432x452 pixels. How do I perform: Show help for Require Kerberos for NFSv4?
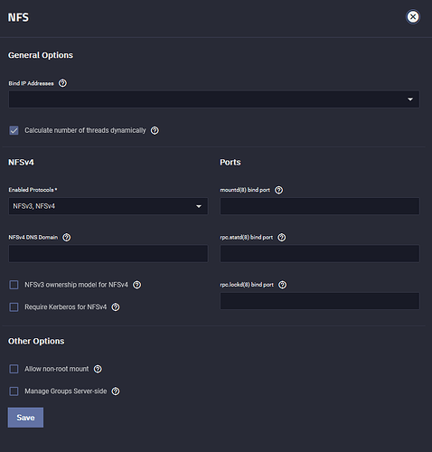116,307
